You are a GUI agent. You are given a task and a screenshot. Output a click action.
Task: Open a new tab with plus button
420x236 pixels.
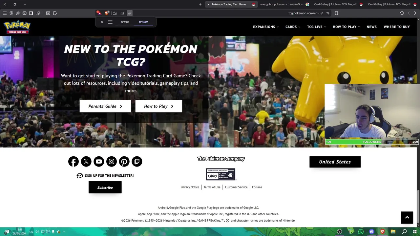click(200, 4)
